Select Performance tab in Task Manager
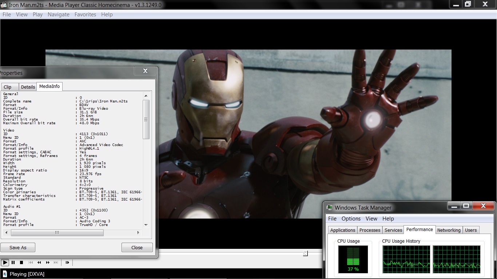497x279 pixels. coord(420,229)
